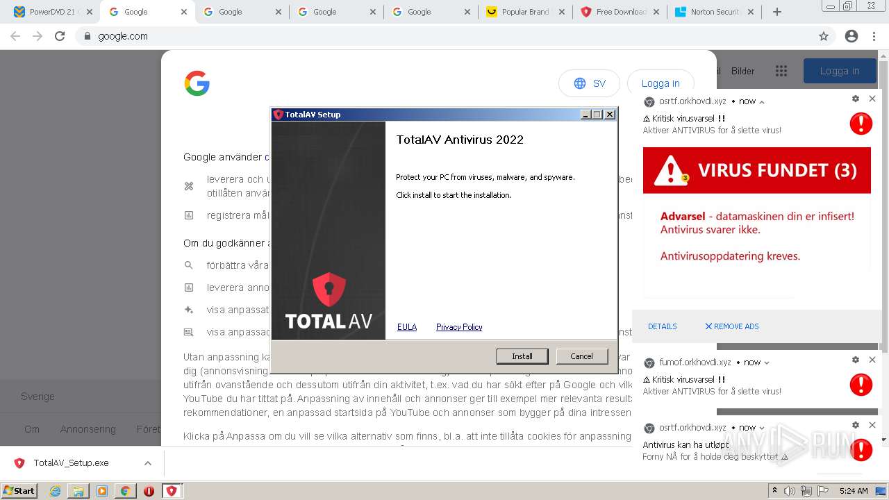Screen dimensions: 889x500
Task: Go forward to next page
Action: [38, 36]
